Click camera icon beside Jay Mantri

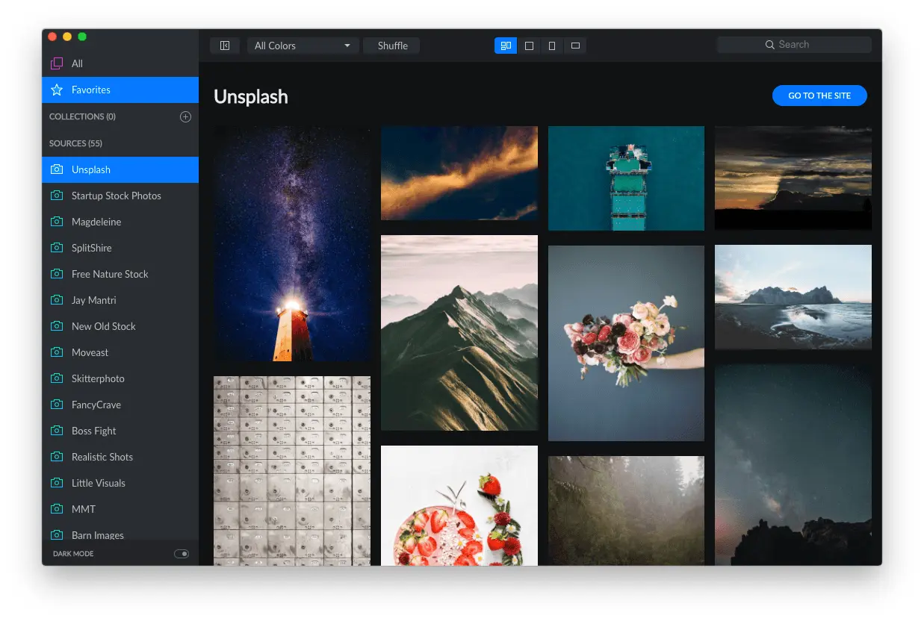[57, 300]
